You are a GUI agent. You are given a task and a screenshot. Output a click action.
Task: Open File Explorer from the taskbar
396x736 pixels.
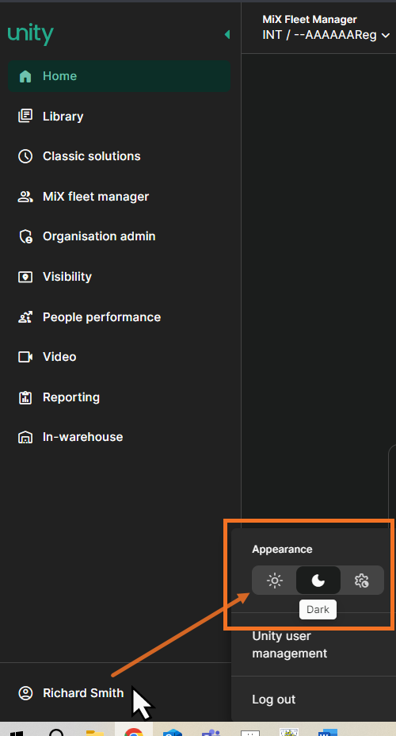95,732
